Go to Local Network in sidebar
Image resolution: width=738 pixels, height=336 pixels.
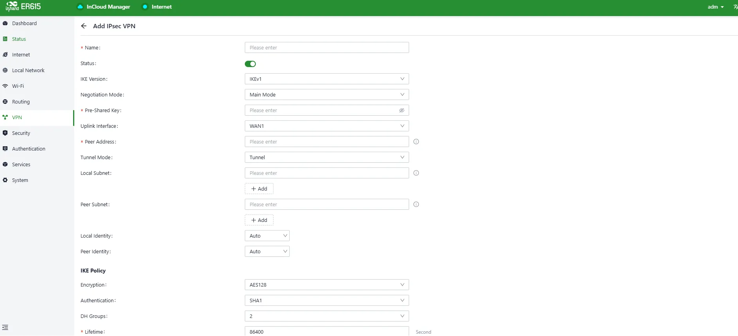tap(37, 70)
